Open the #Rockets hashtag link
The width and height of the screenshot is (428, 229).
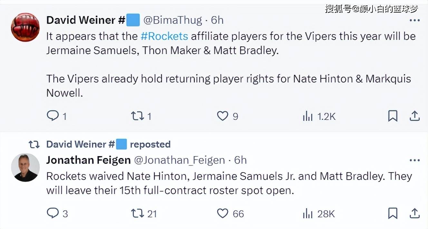[164, 36]
